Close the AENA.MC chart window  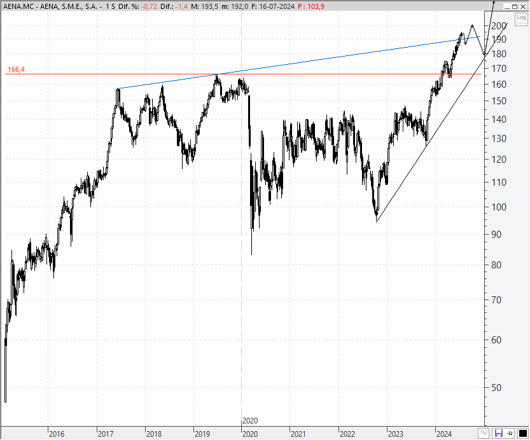522,6
